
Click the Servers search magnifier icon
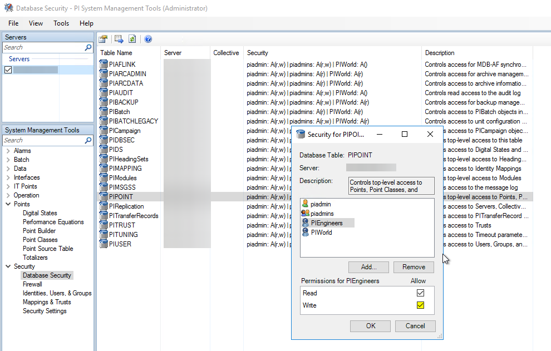(x=88, y=48)
